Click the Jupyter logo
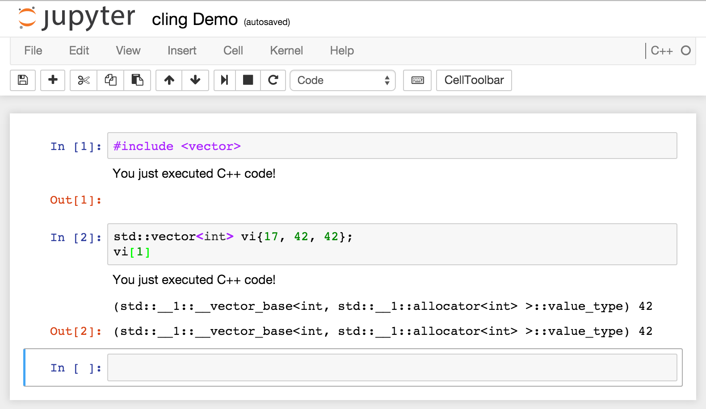The image size is (706, 409). pyautogui.click(x=76, y=19)
